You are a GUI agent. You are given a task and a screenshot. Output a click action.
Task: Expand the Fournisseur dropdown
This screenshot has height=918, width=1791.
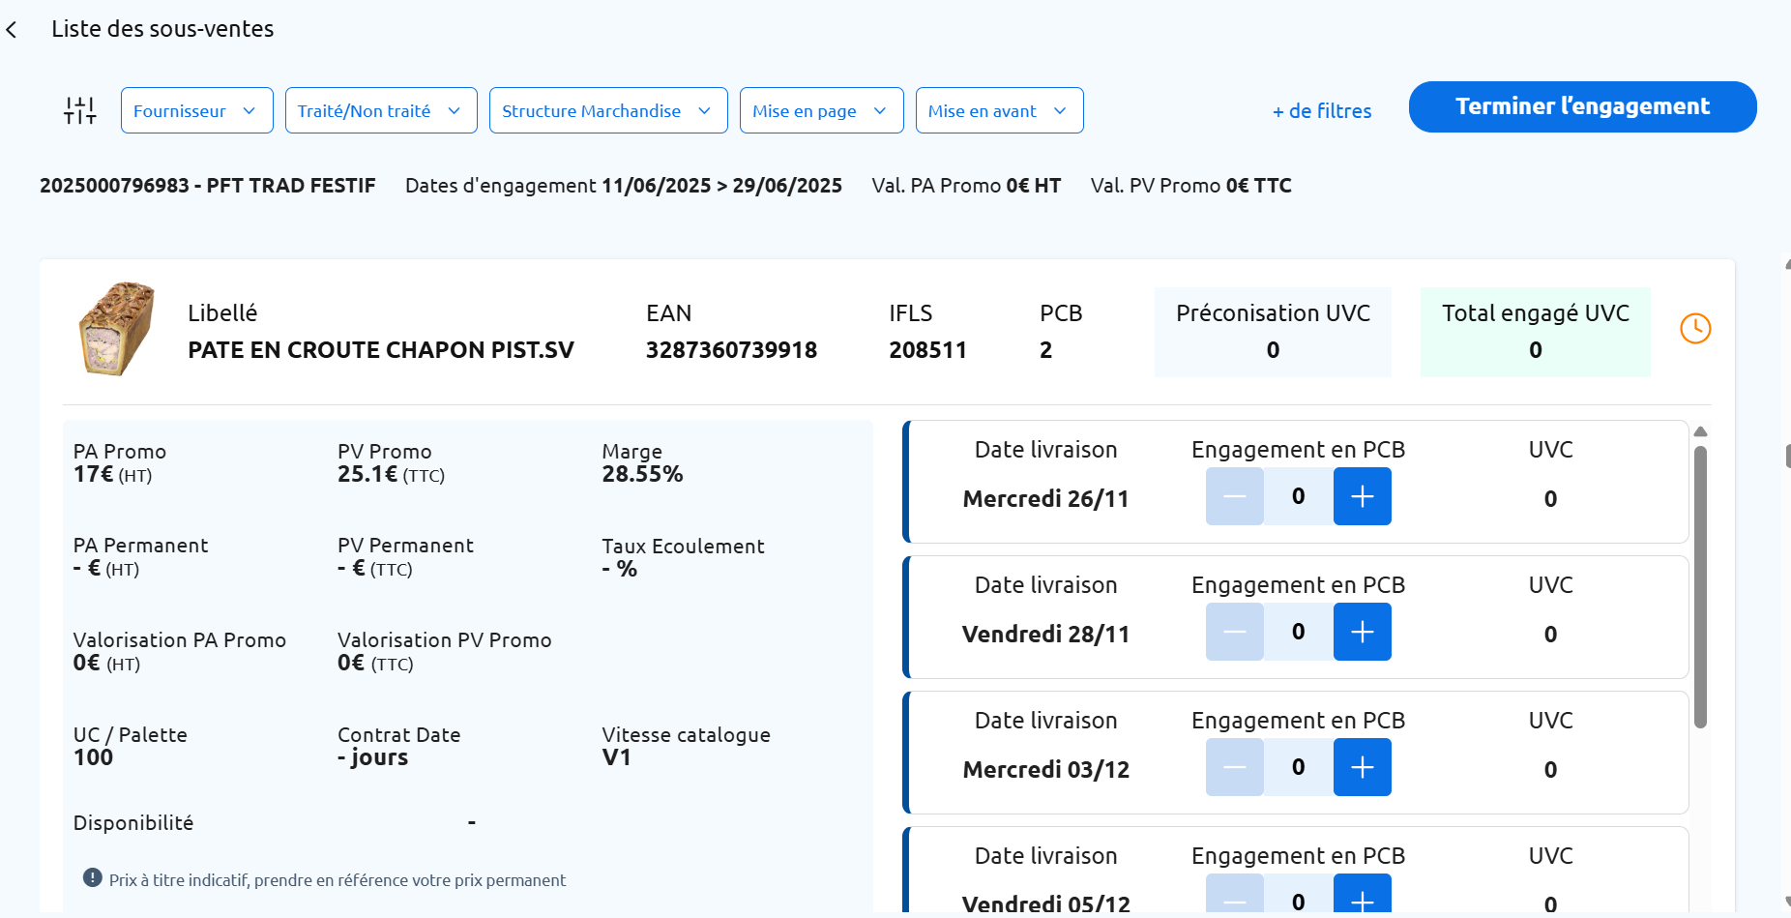click(x=196, y=110)
